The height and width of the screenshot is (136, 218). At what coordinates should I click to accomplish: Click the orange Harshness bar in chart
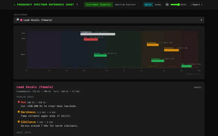(153, 45)
